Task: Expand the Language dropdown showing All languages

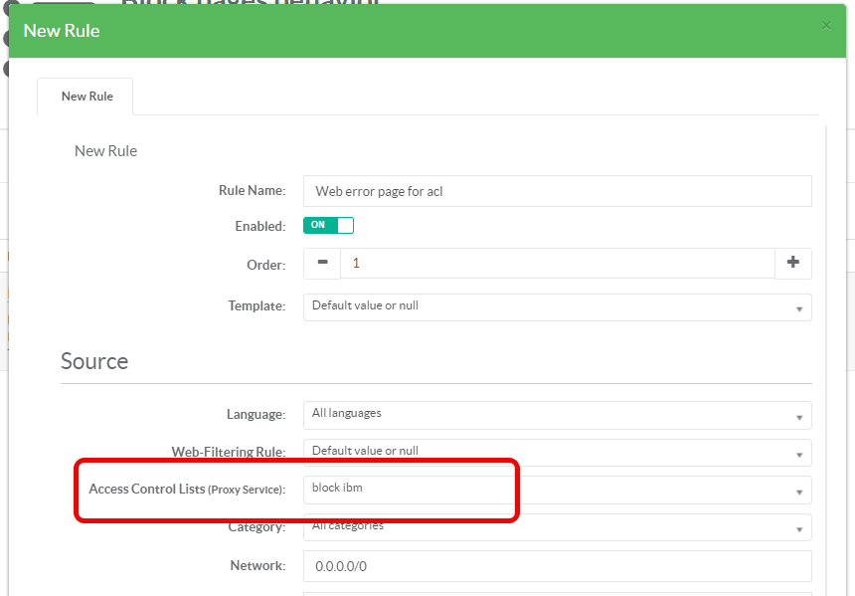Action: point(557,414)
